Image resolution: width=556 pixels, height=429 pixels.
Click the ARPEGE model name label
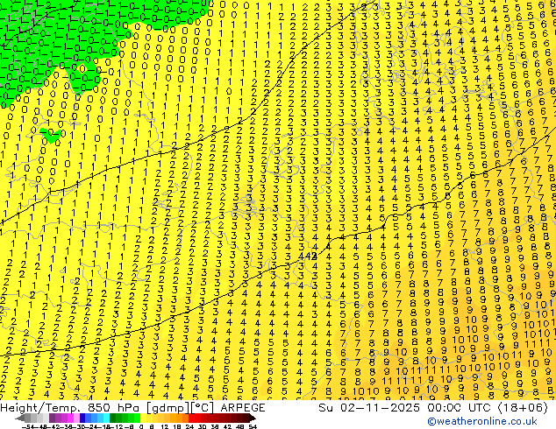click(x=243, y=408)
